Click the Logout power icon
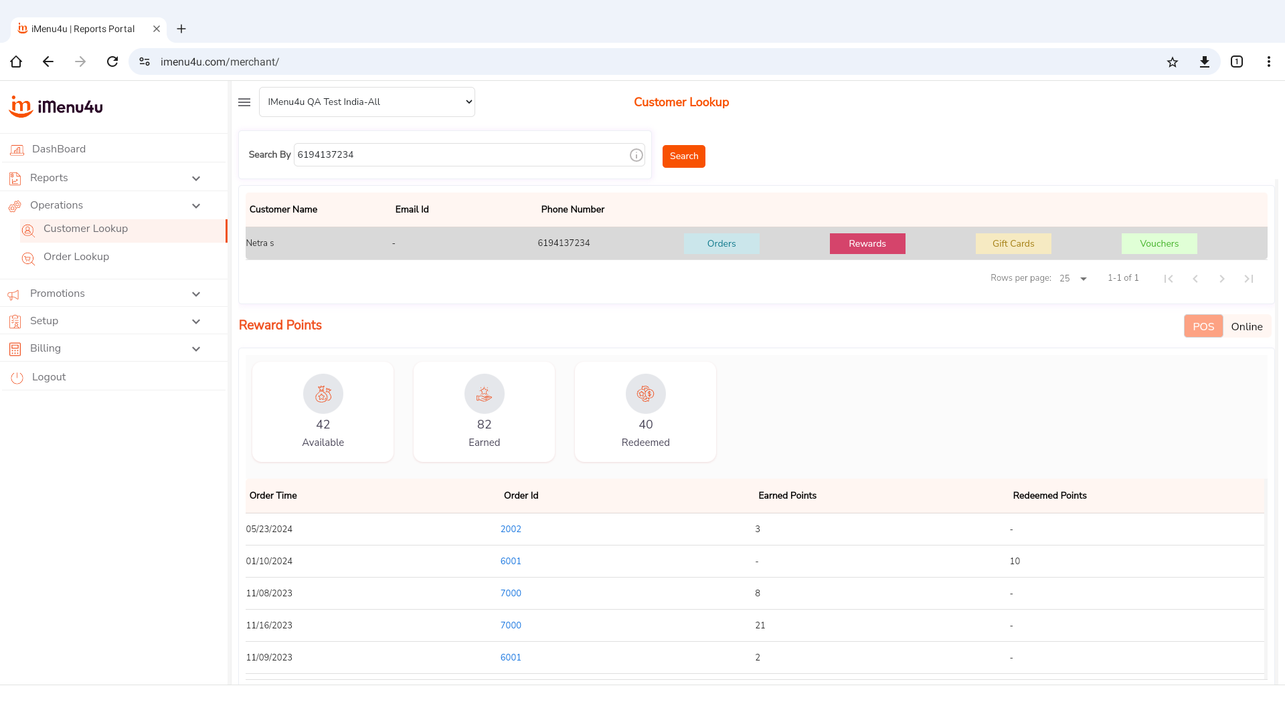Screen dimensions: 1285x722 point(17,378)
